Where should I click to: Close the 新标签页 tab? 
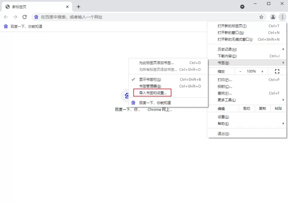point(67,7)
